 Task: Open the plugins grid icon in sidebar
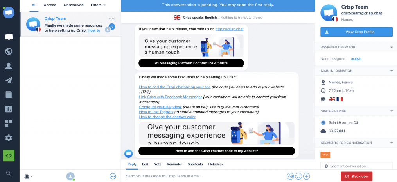[x=9, y=124]
